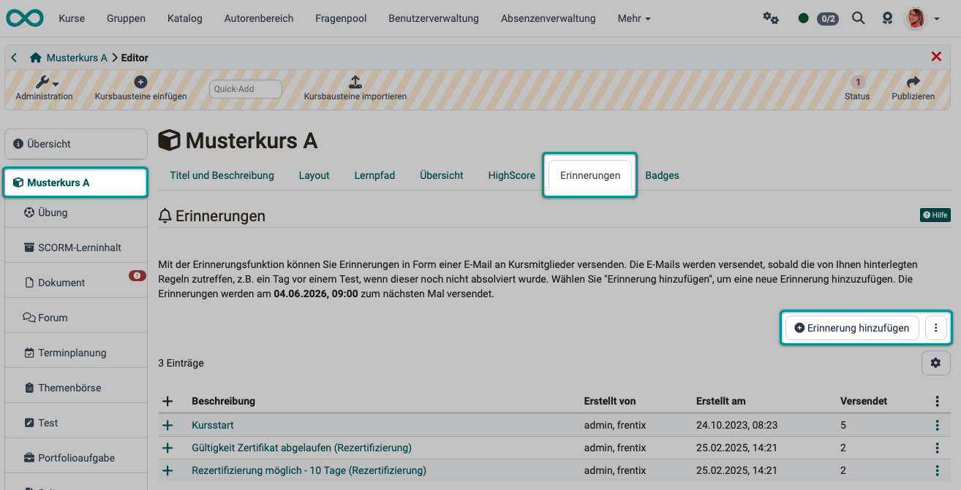Screen dimensions: 961x490
Task: Open Gültigkeit Zertifikat abgelaufen reminder
Action: point(301,448)
